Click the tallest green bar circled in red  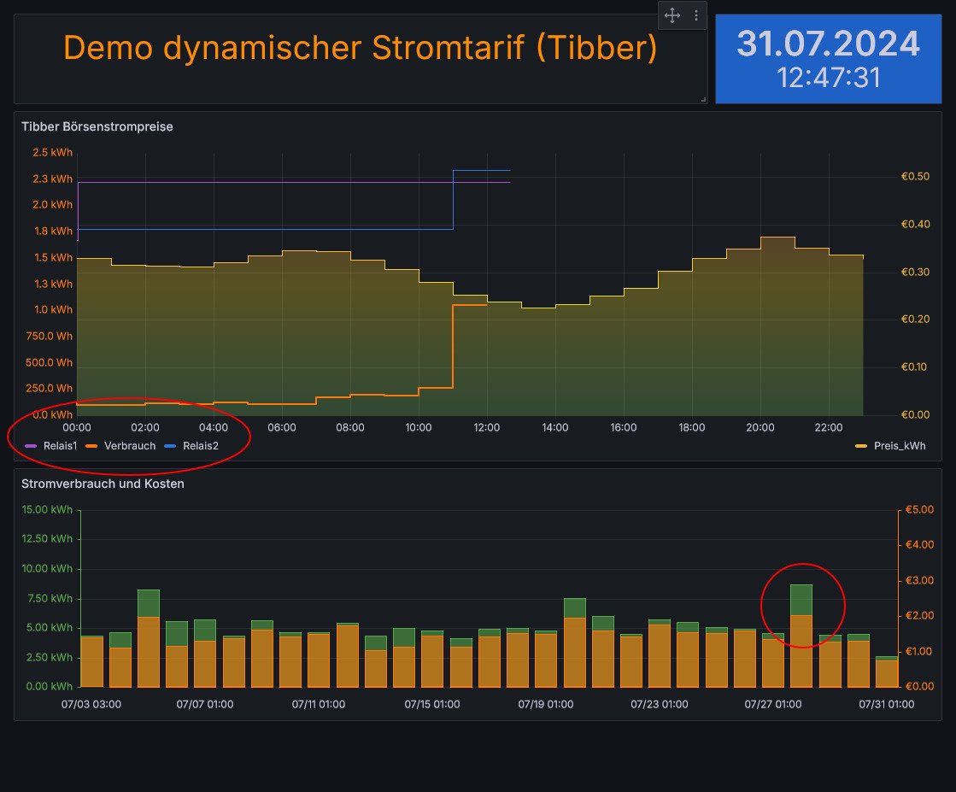801,600
